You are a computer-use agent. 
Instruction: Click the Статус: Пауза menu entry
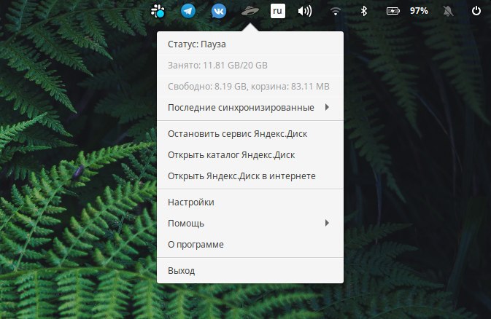coord(250,44)
